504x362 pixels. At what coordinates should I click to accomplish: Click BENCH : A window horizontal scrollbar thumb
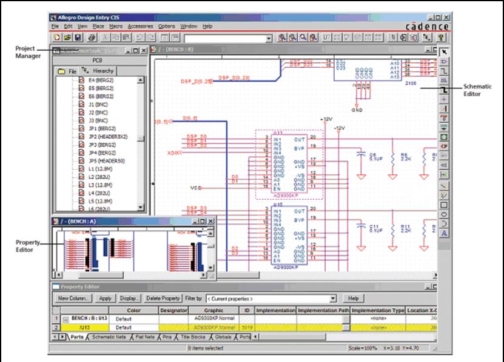click(x=101, y=275)
